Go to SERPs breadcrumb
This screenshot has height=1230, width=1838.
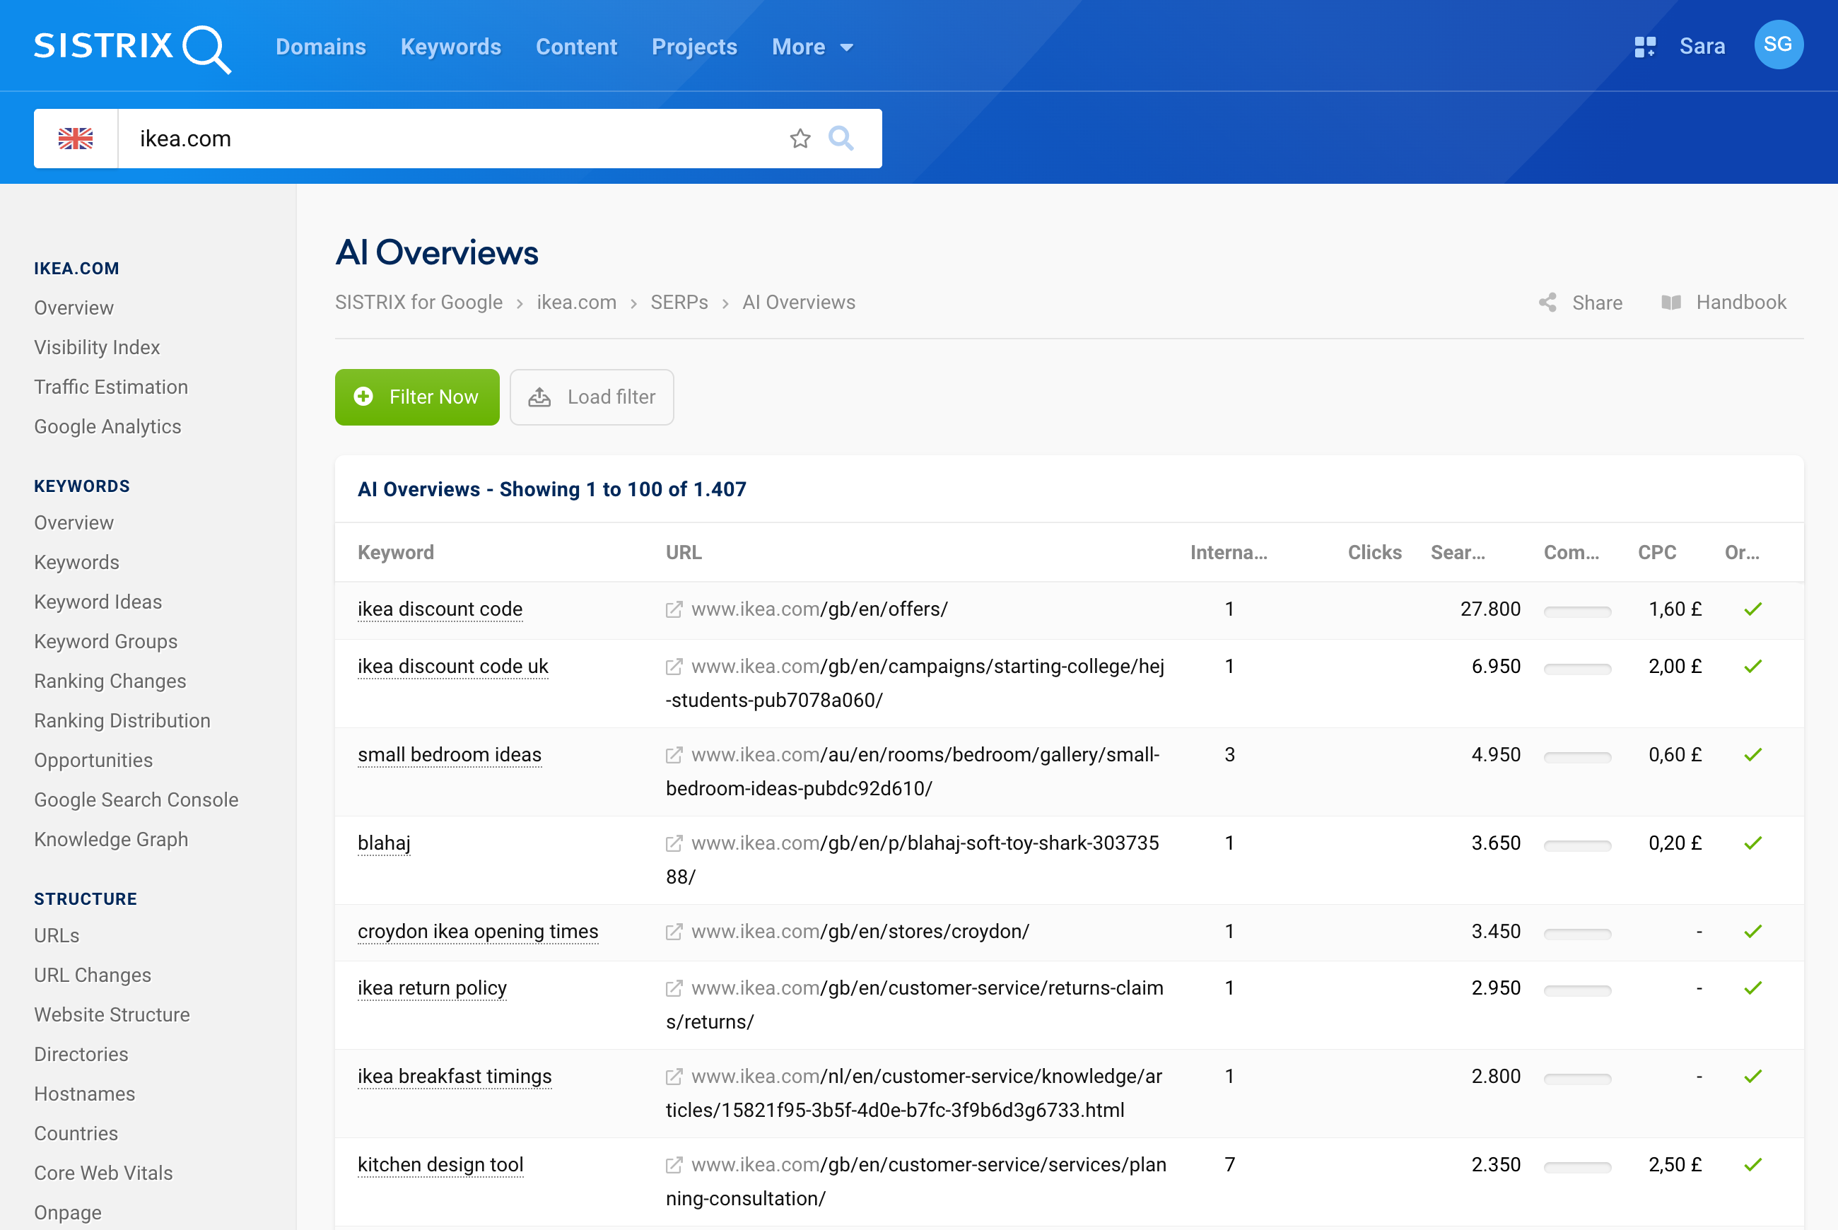tap(679, 302)
